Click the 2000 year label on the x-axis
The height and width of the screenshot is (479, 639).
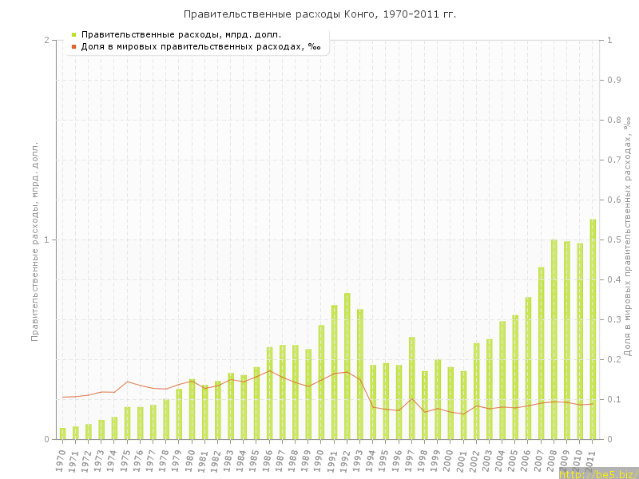click(449, 461)
